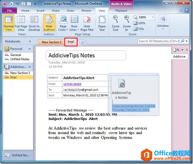
Task: Click the page date Tuesday, March 02, 2010
Action: click(x=66, y=62)
